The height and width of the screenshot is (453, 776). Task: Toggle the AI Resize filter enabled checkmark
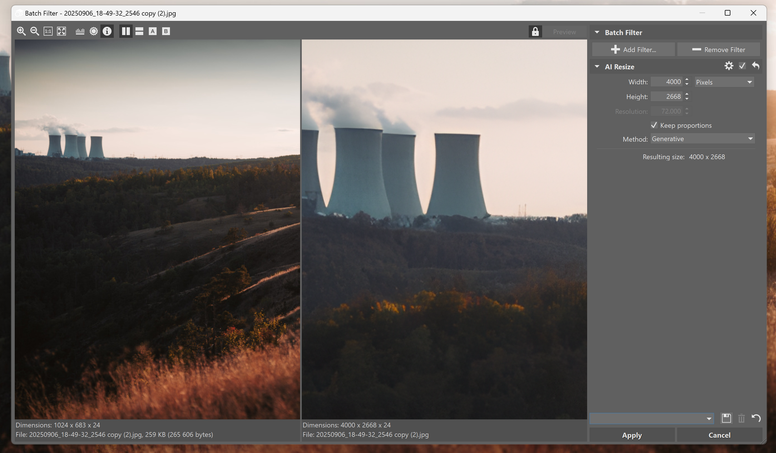[x=742, y=66]
